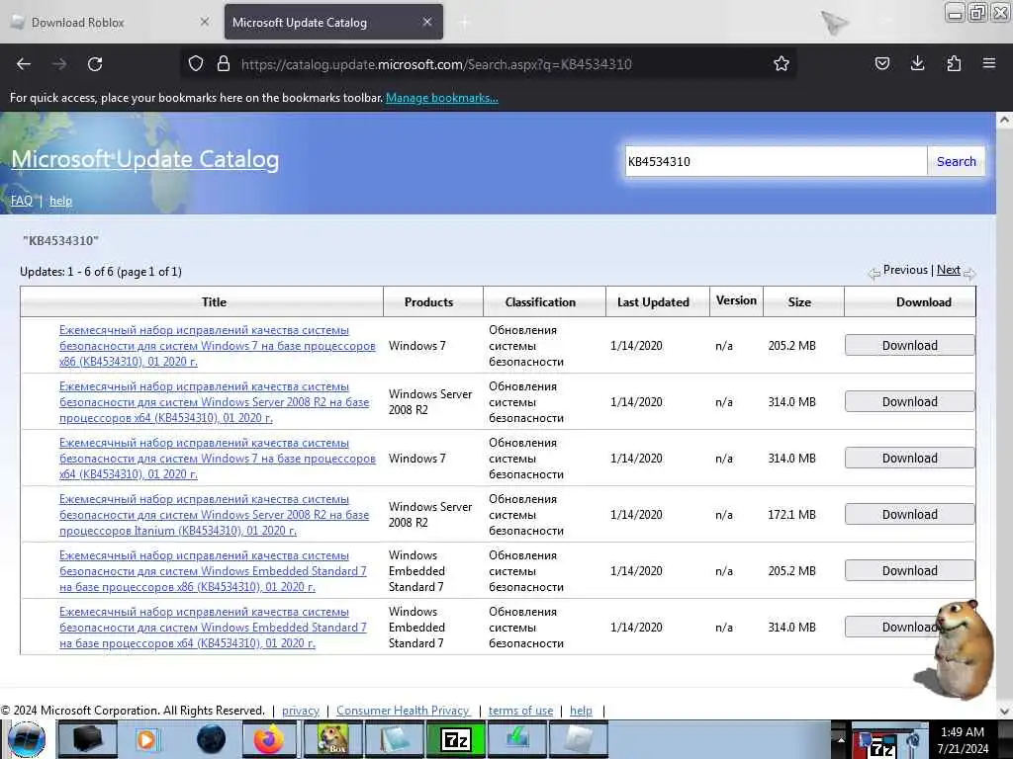Open the downloads arrow icon in toolbar
1013x759 pixels.
click(x=917, y=63)
